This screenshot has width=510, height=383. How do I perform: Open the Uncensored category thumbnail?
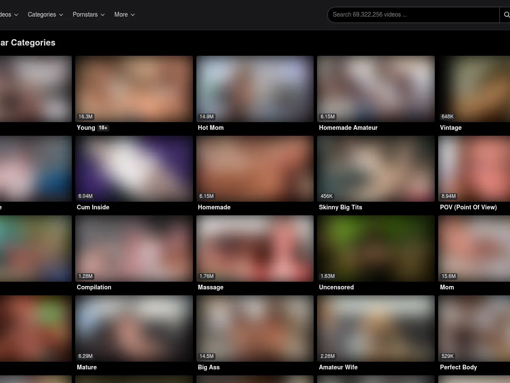376,249
